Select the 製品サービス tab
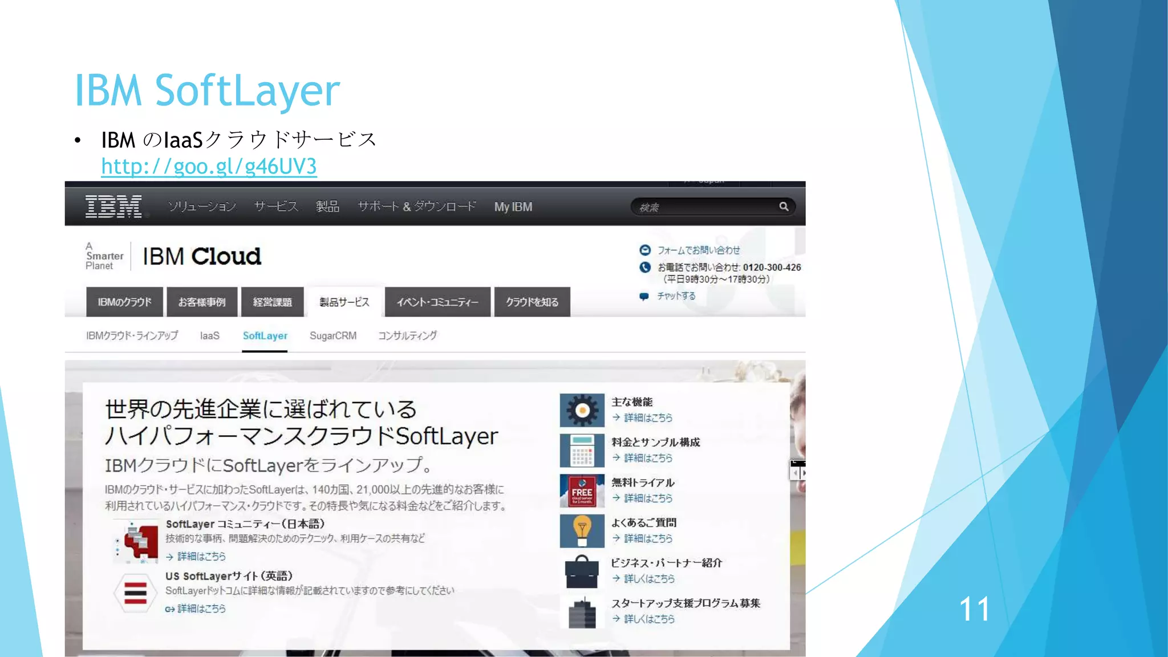 (x=344, y=302)
